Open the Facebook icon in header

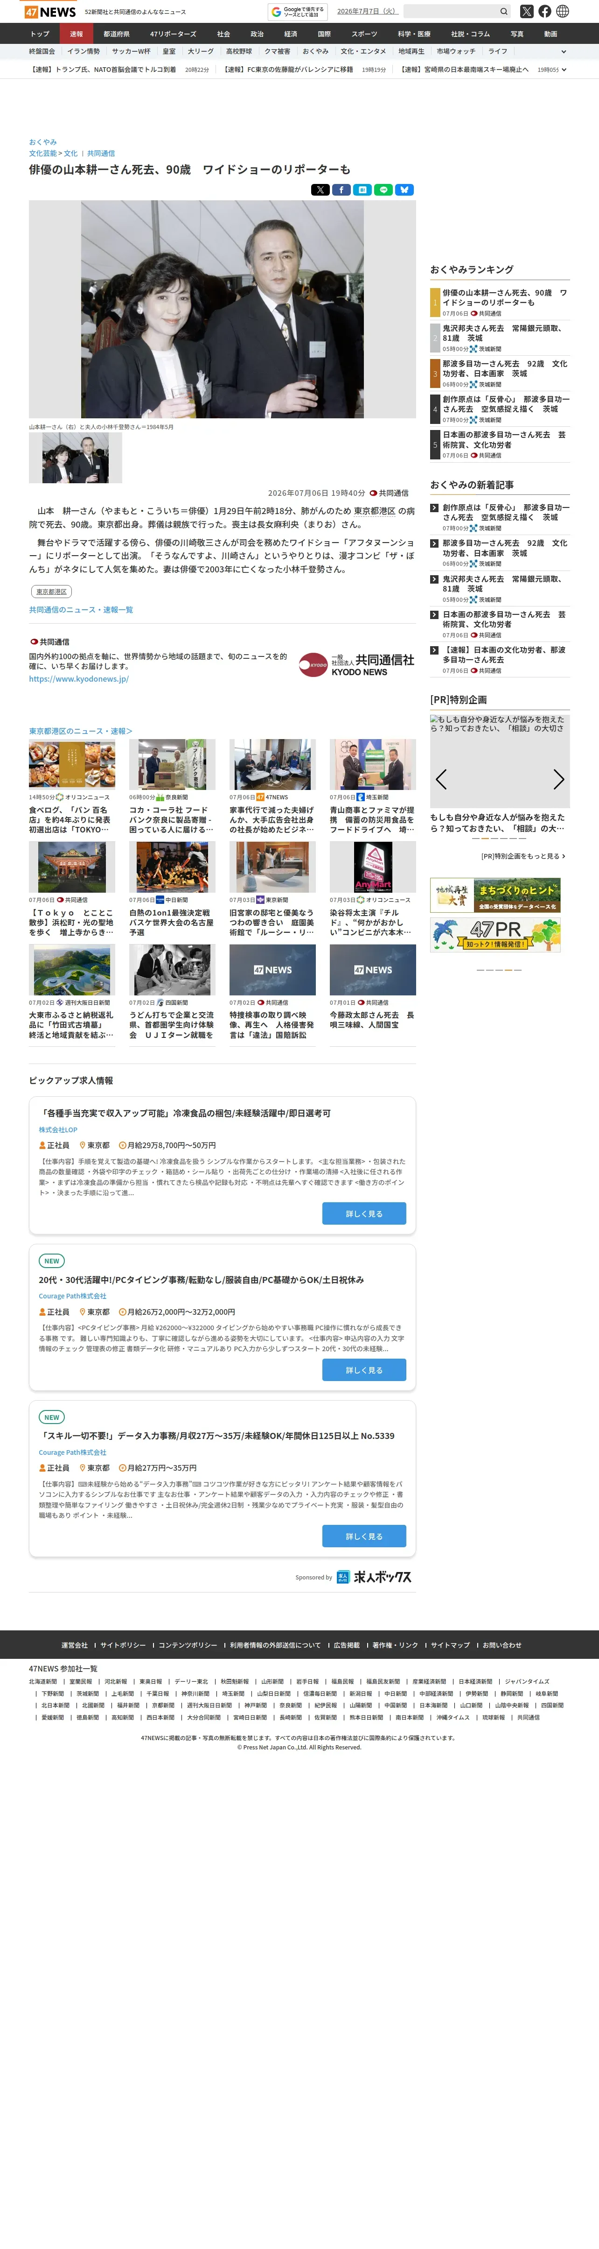pos(545,11)
